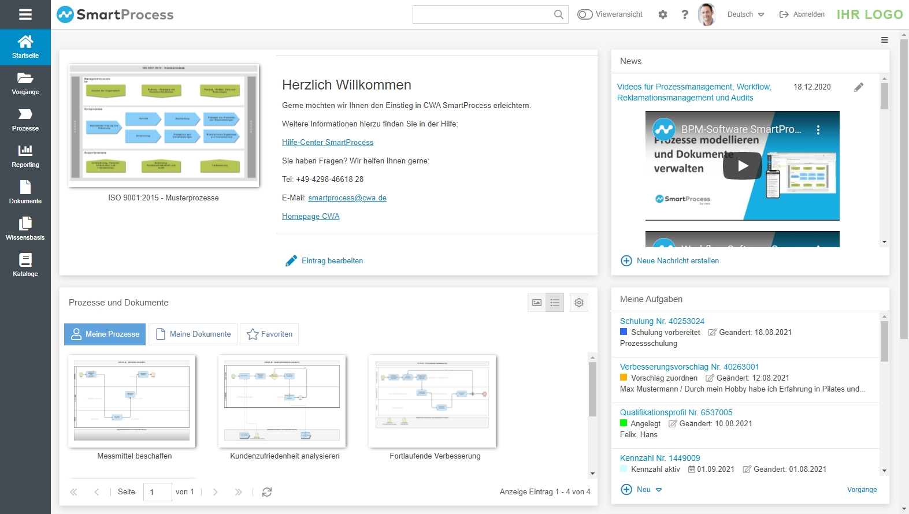Open ISO 9001:2015 Musterprozesse thumbnail
The image size is (909, 514).
click(x=164, y=125)
